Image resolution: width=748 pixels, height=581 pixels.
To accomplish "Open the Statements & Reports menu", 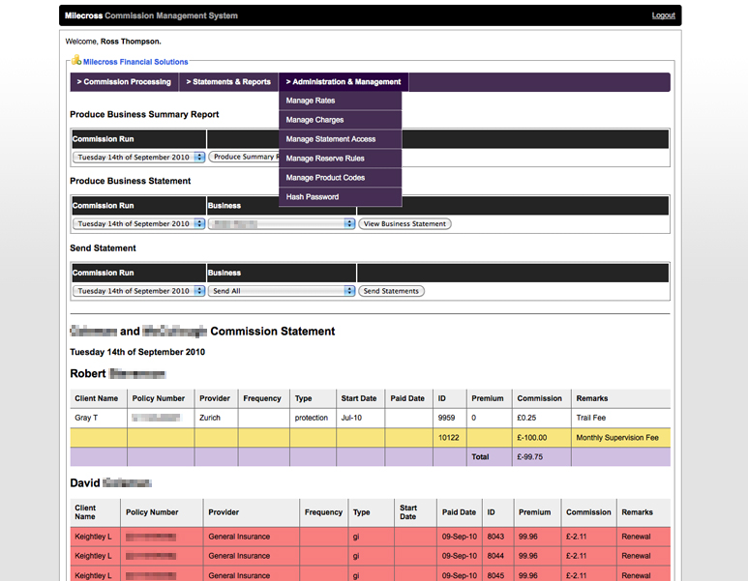I will (228, 82).
